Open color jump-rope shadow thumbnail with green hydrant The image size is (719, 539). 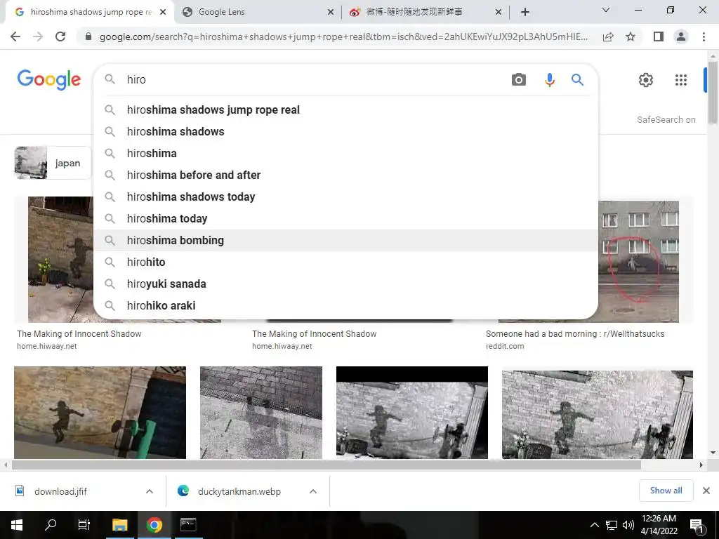(100, 413)
